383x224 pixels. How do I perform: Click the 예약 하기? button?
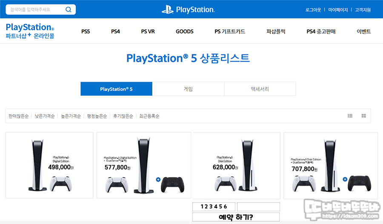pyautogui.click(x=236, y=217)
